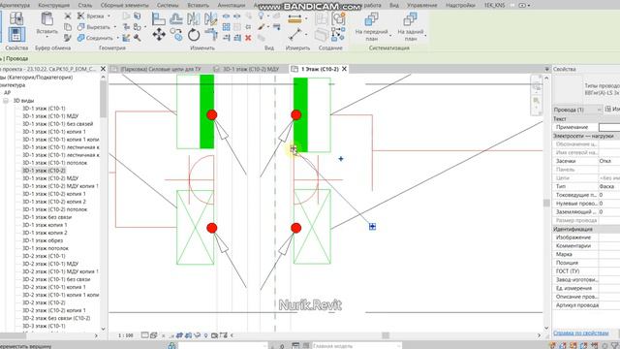Open the view tabs list arrow

pos(546,69)
